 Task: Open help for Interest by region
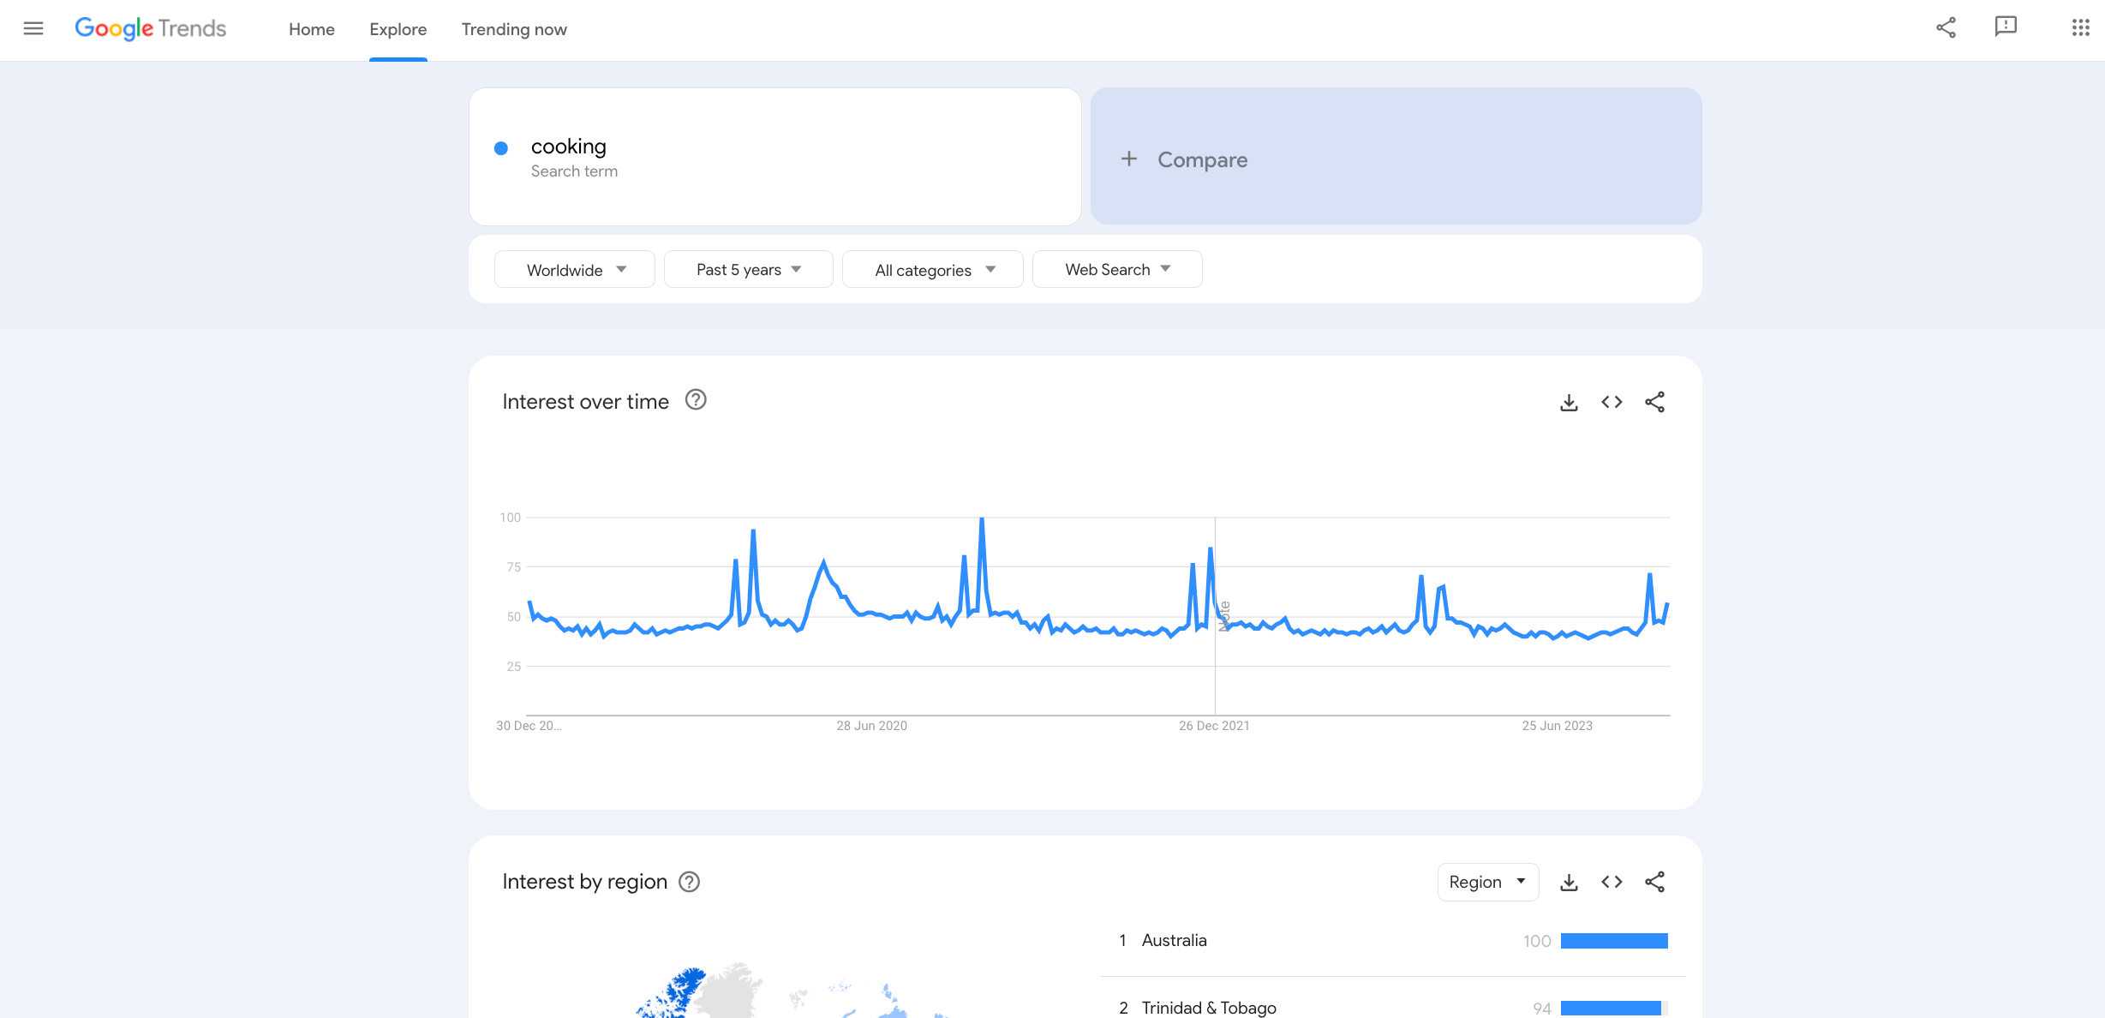(x=690, y=882)
